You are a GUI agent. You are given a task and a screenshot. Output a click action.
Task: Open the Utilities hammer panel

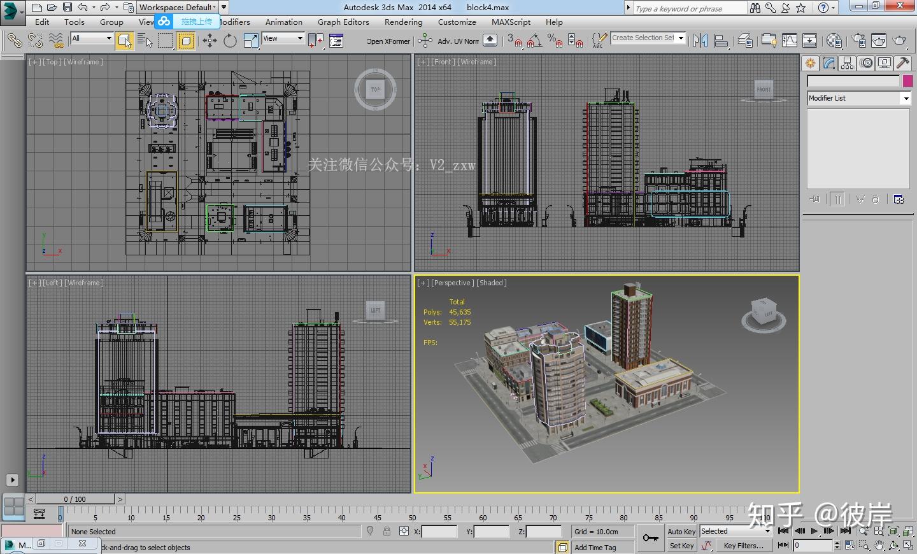click(902, 63)
